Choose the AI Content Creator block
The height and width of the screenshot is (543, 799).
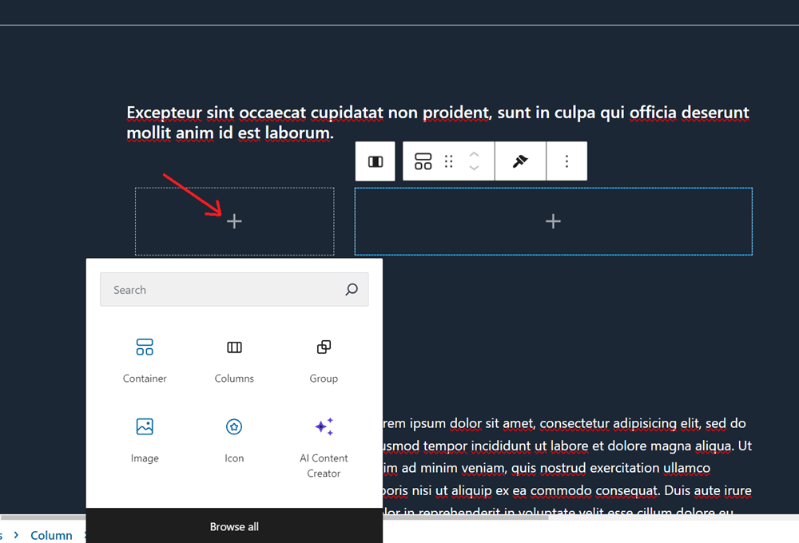324,446
